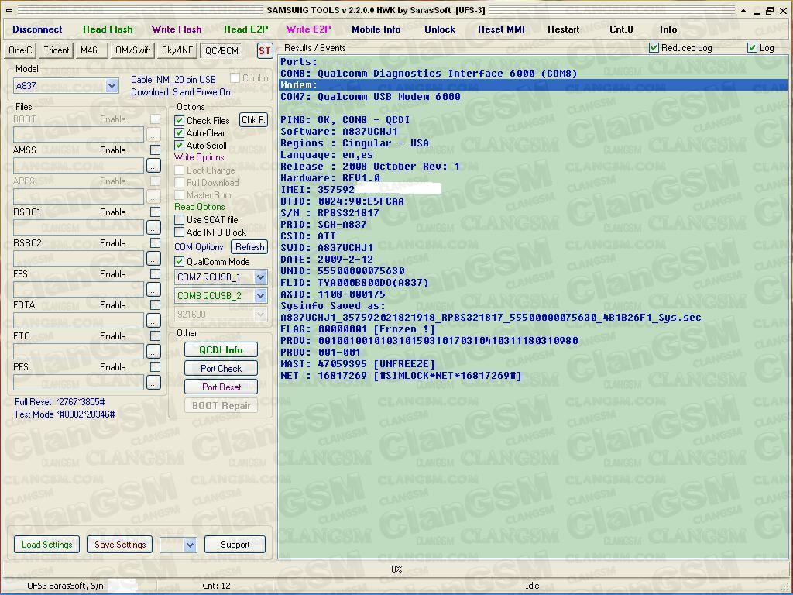
Task: Open browse button for RSRC2 file
Action: [153, 259]
